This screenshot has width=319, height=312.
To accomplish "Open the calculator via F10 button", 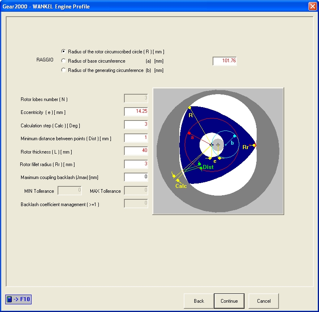I will [18, 299].
